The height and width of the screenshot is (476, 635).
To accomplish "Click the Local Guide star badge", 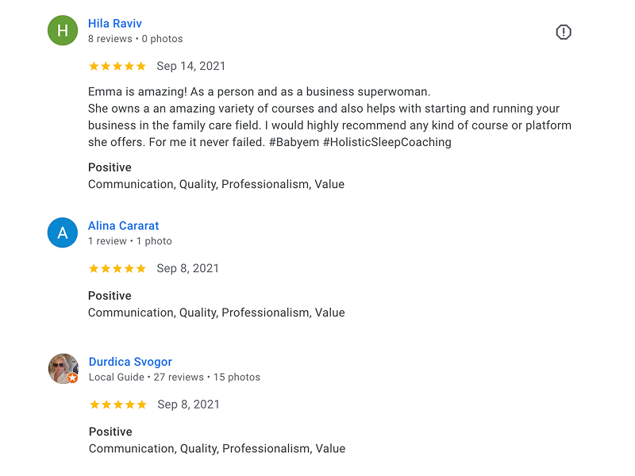I will tap(72, 378).
